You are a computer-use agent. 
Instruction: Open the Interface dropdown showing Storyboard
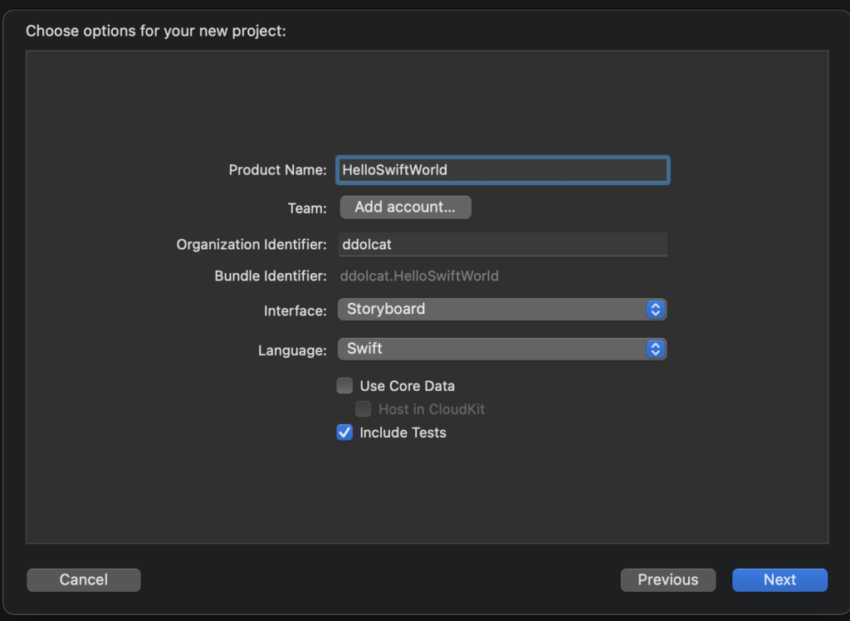tap(491, 310)
